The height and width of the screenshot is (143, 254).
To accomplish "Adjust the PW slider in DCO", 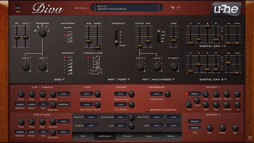I will pyautogui.click(x=17, y=37).
